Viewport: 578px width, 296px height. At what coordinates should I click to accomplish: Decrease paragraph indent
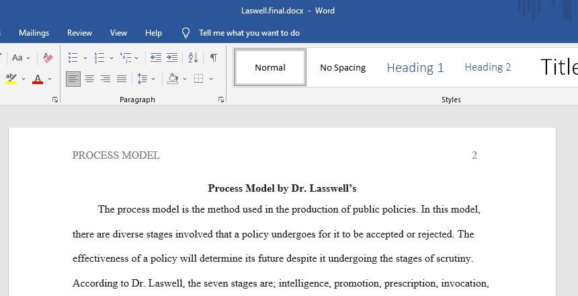(x=155, y=58)
